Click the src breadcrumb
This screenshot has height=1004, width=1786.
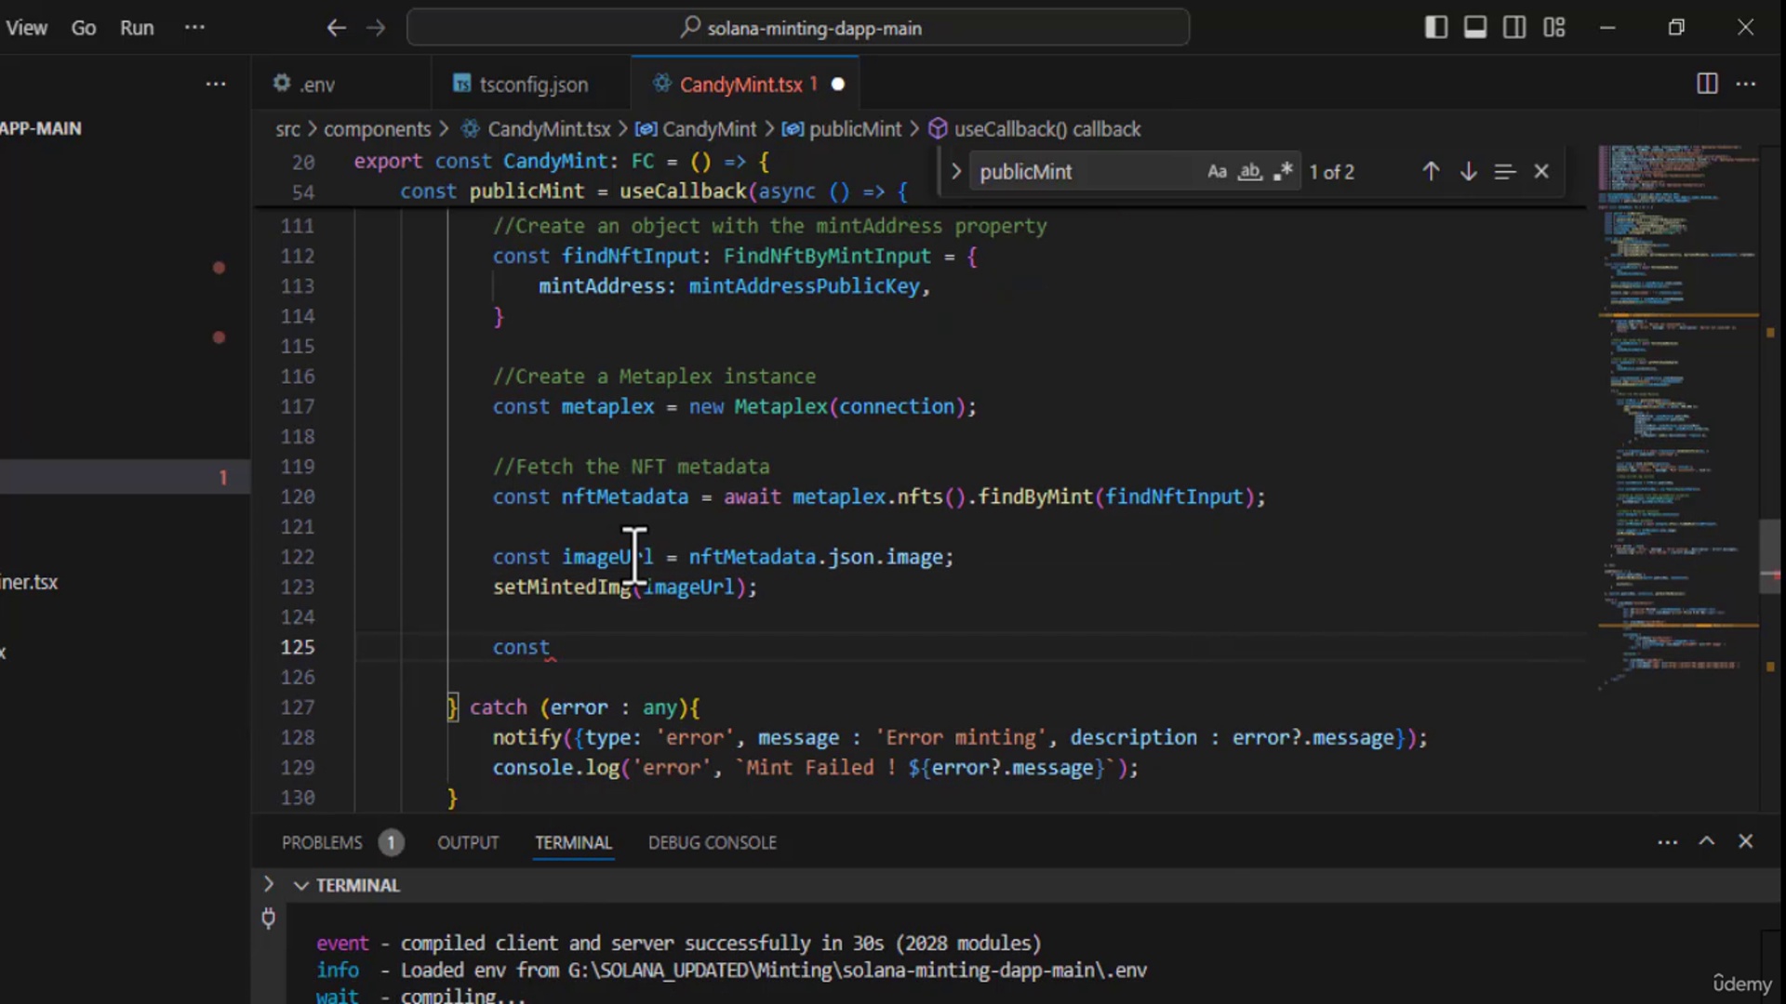287,129
